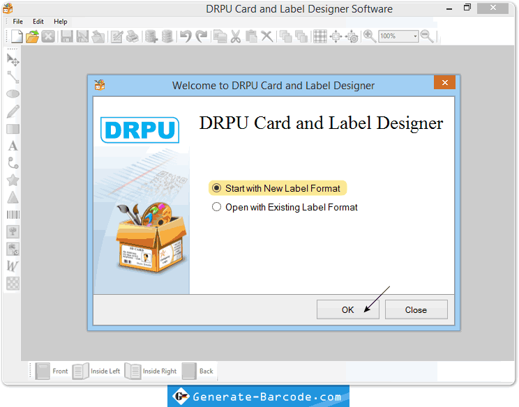Viewport: 519px width, 407px height.
Task: Switch to the Back page tab
Action: [198, 371]
